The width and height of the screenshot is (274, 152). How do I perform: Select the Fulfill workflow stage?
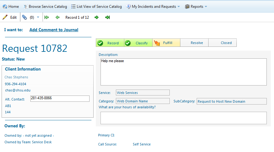[x=166, y=43]
